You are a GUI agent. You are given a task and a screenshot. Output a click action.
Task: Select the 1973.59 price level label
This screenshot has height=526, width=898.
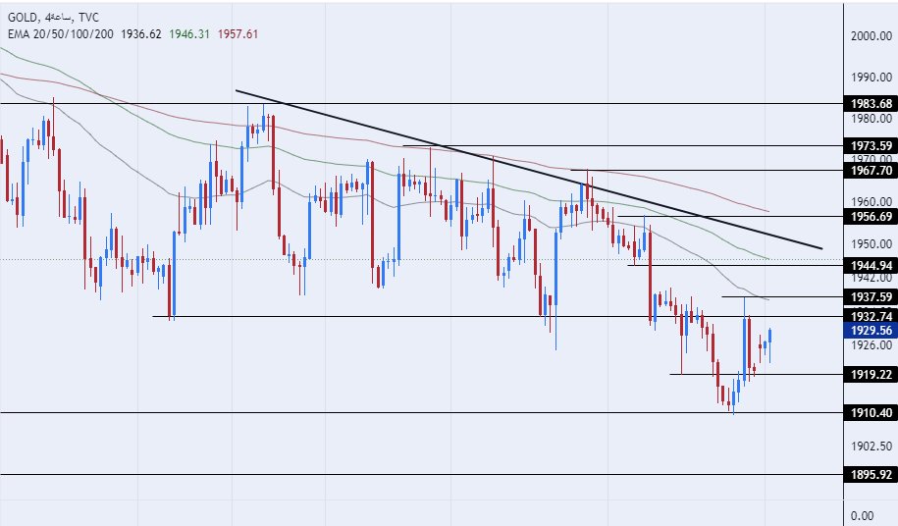click(x=871, y=145)
